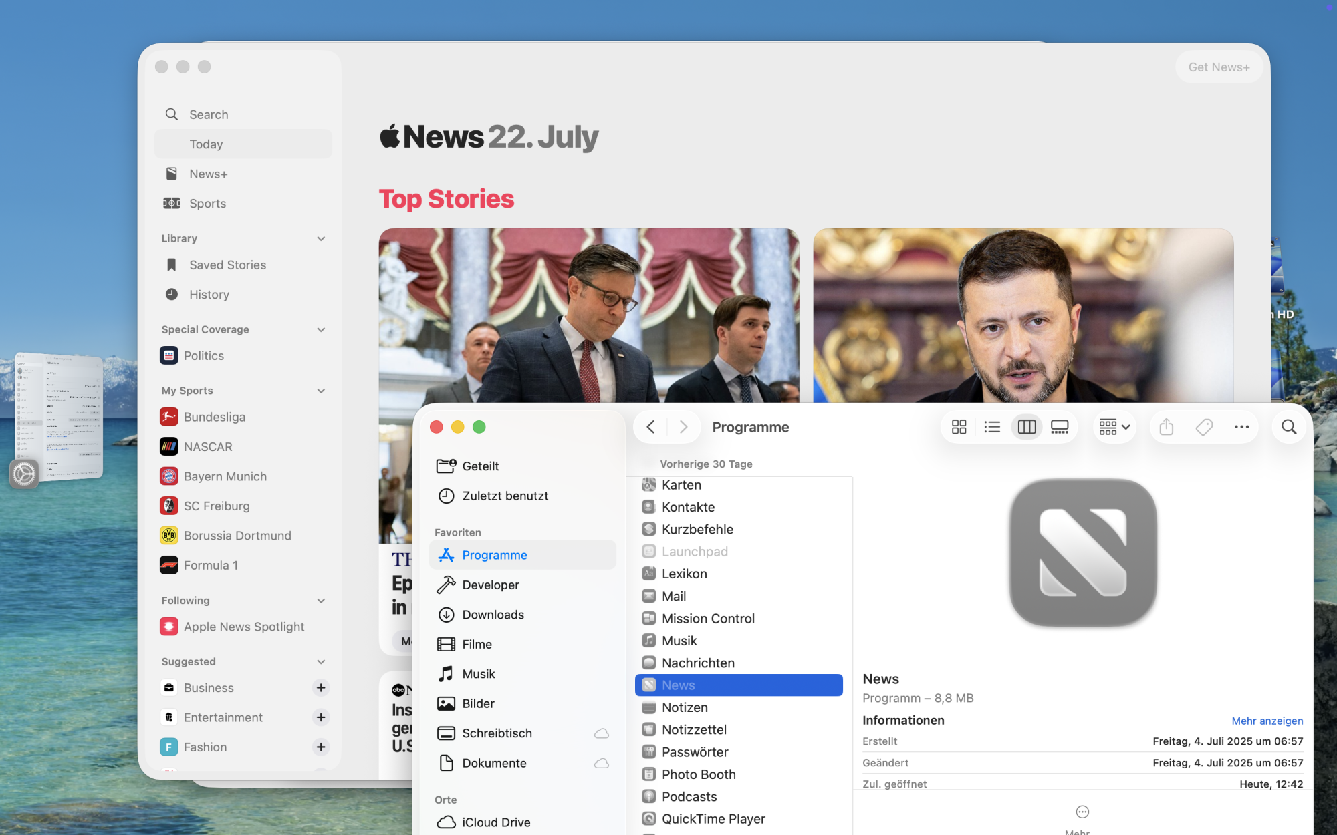
Task: Click the Finder tag icon
Action: (x=1204, y=427)
